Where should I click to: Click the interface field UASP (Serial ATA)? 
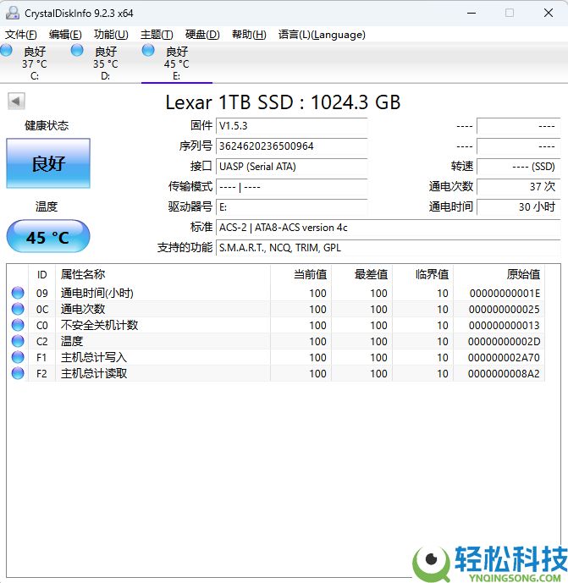click(x=292, y=166)
